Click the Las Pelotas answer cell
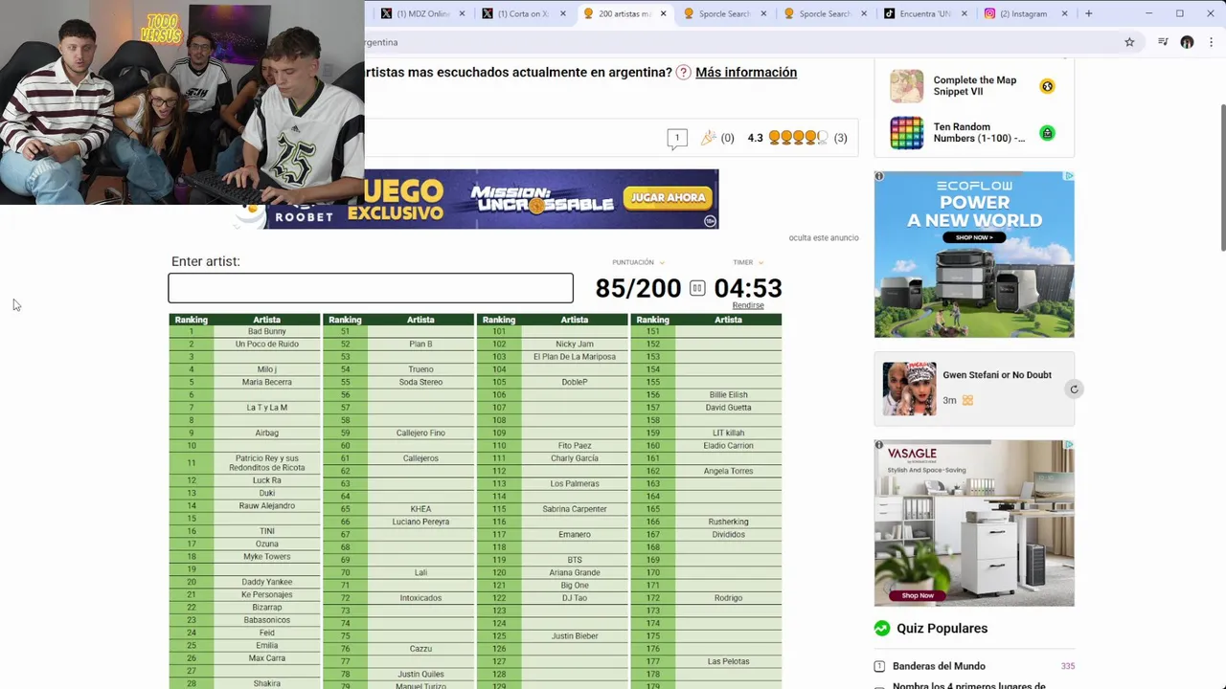The width and height of the screenshot is (1226, 689). pyautogui.click(x=728, y=661)
